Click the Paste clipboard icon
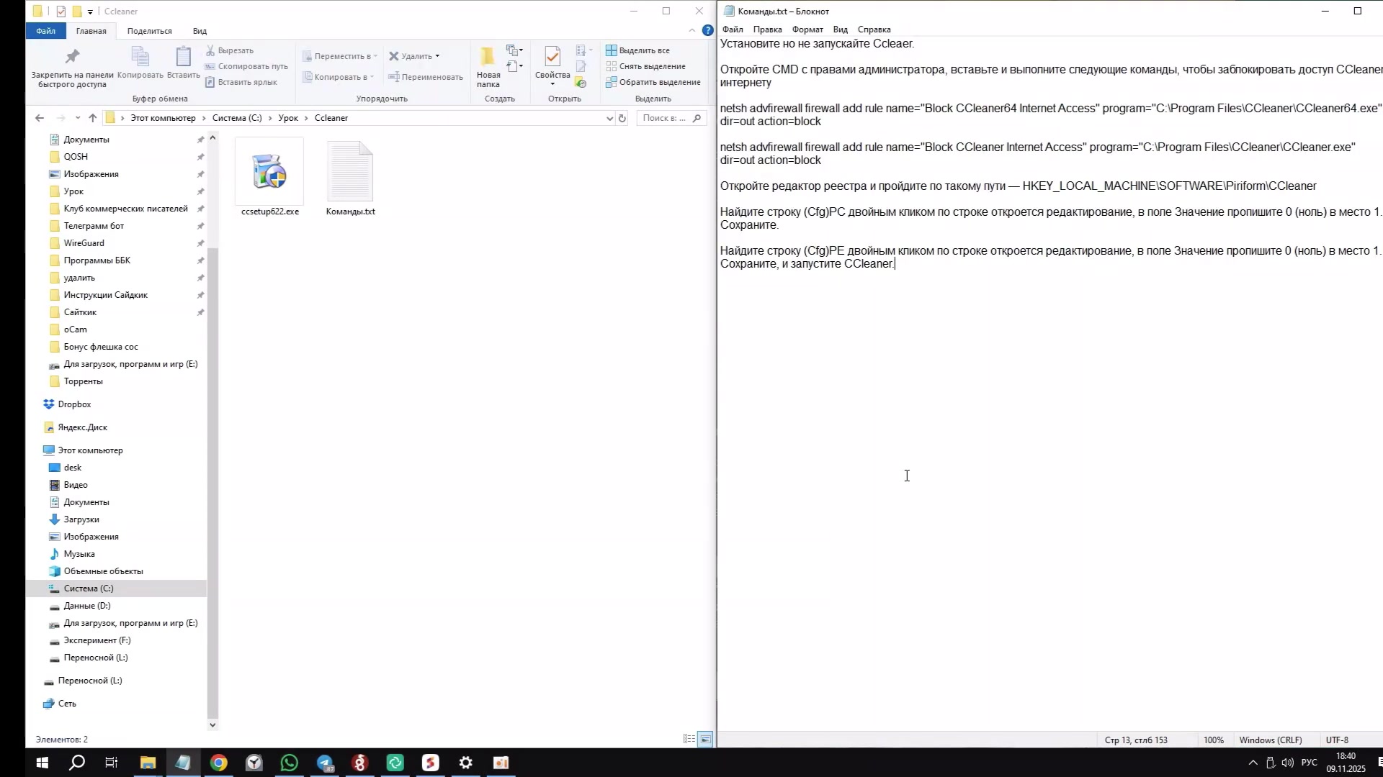The image size is (1383, 777). pyautogui.click(x=183, y=58)
